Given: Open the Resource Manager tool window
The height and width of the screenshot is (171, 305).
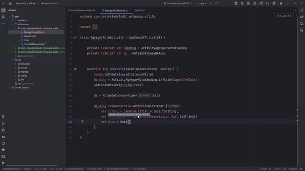Looking at the screenshot, I should point(3,17).
